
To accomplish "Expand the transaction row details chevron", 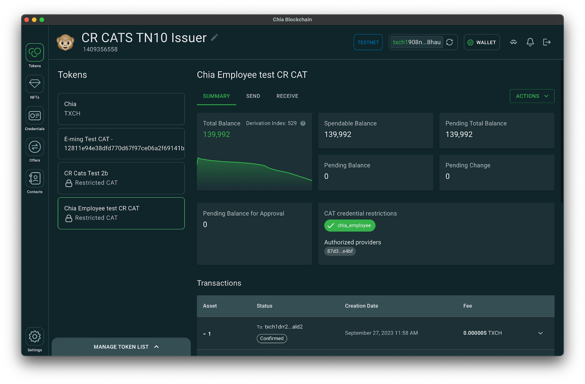I will click(x=540, y=333).
